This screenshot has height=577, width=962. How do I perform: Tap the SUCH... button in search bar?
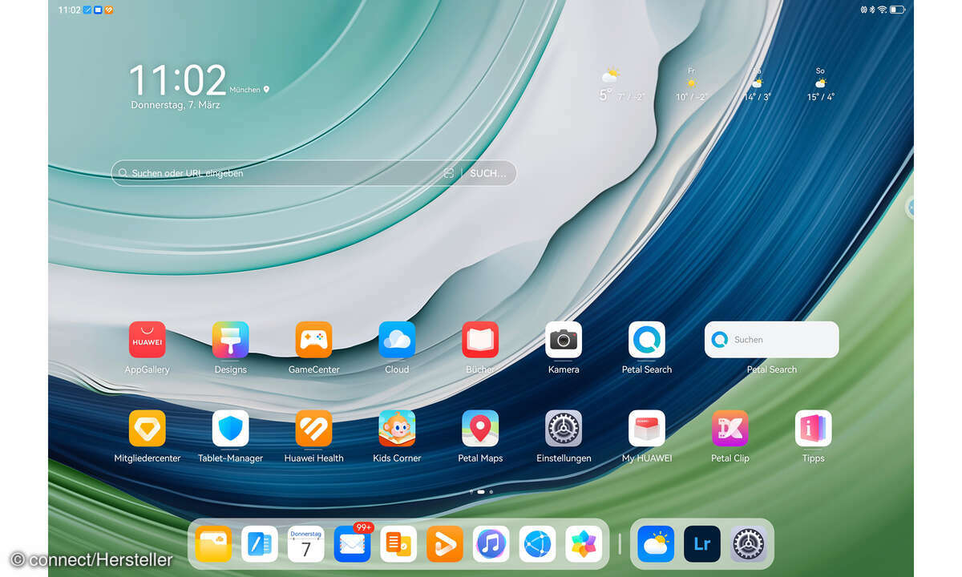point(488,173)
